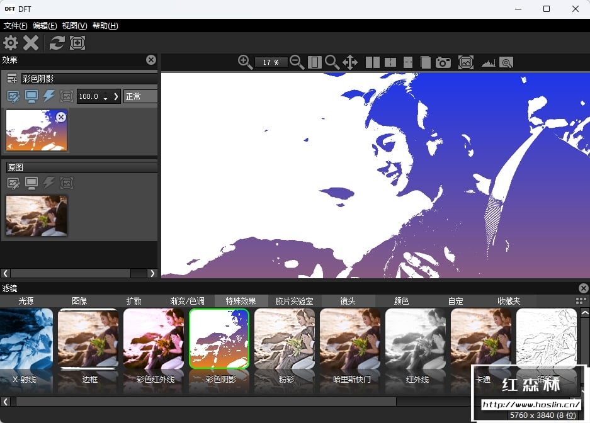590x423 pixels.
Task: Close the 滤镜 panel
Action: [x=583, y=288]
